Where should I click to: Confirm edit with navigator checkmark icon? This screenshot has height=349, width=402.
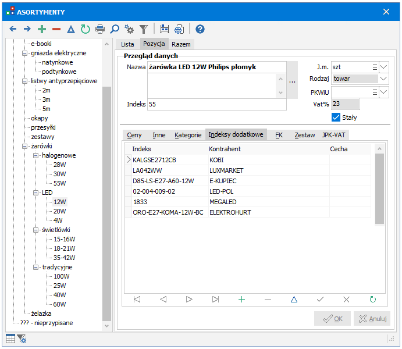(x=320, y=299)
